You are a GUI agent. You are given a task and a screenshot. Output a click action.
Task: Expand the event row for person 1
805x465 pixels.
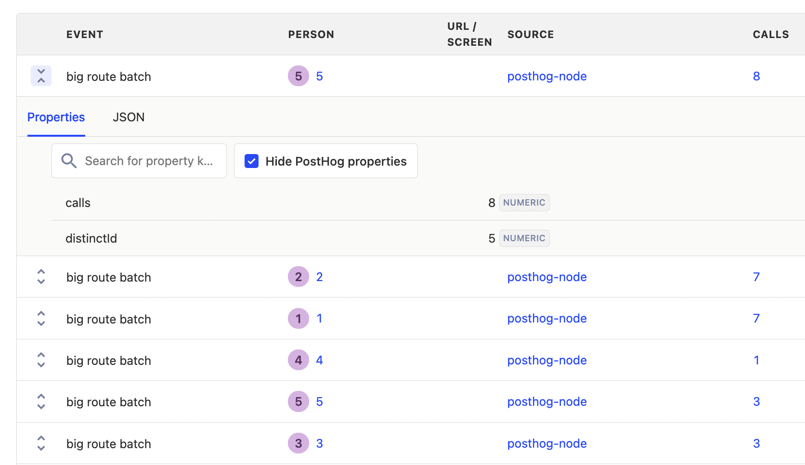click(x=41, y=319)
